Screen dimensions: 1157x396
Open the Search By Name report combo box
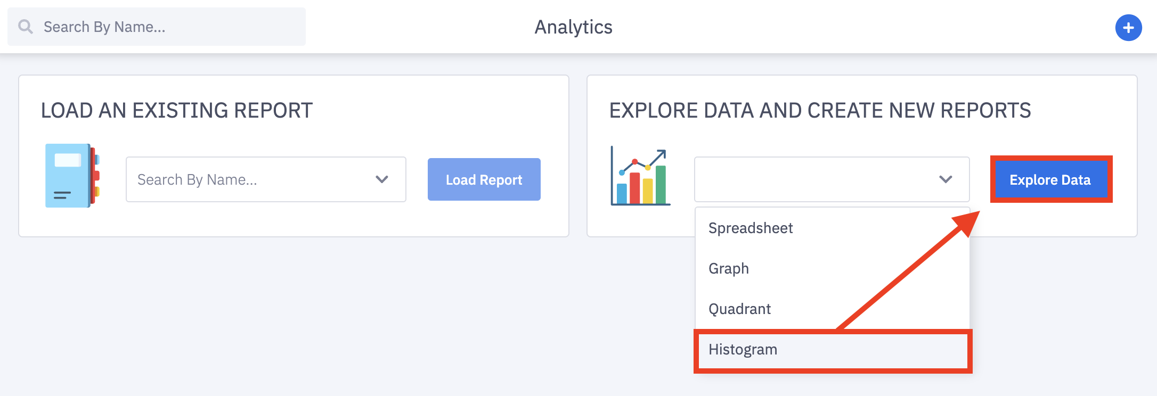coord(266,179)
